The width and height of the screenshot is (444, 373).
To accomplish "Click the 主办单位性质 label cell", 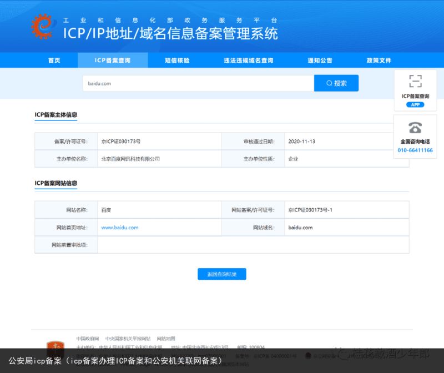I will tap(253, 159).
